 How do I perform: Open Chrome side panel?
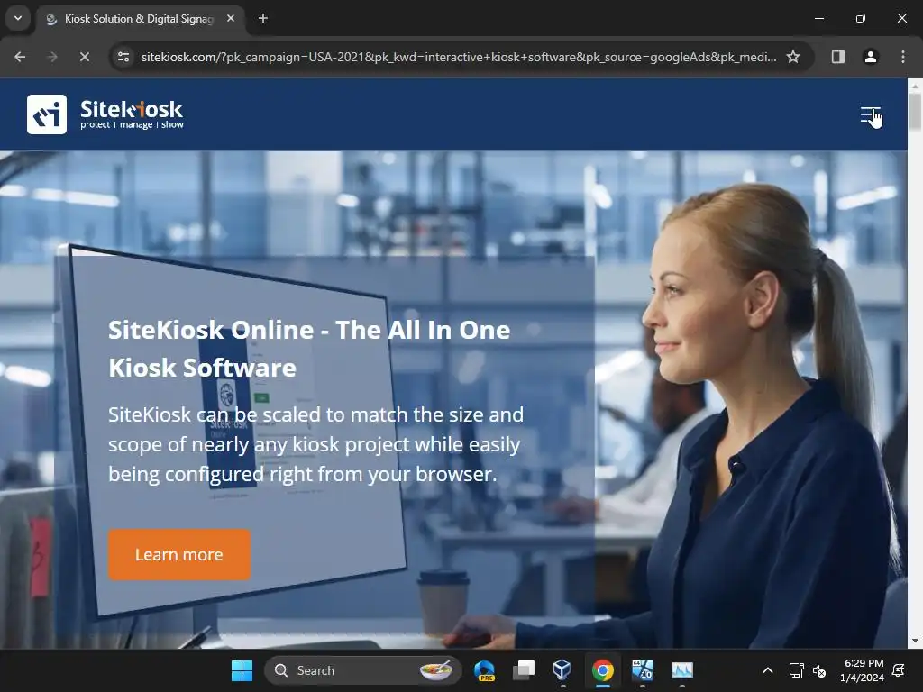pyautogui.click(x=837, y=57)
